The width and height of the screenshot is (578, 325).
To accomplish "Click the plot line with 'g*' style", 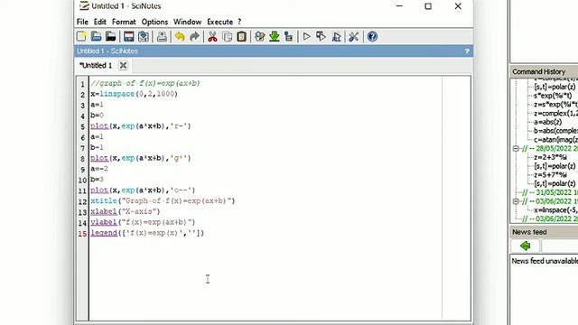I will (141, 158).
